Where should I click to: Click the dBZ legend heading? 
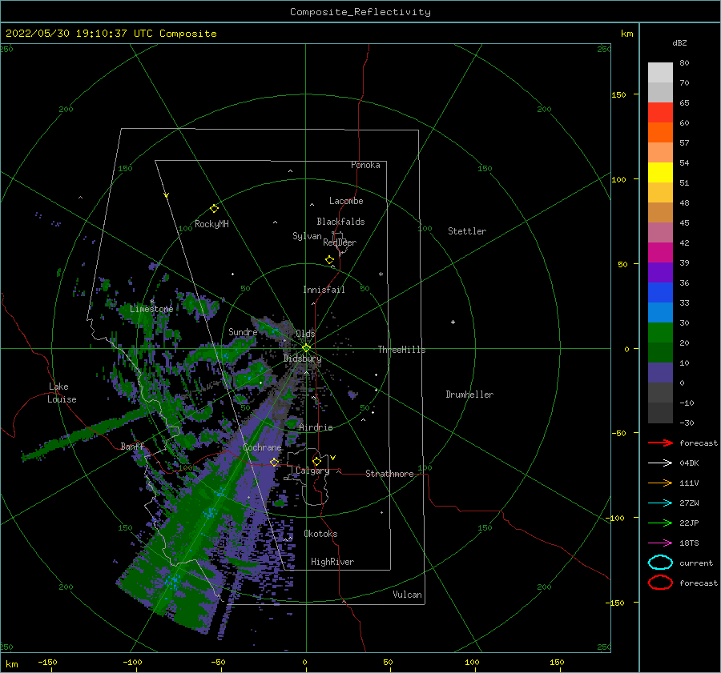click(679, 42)
